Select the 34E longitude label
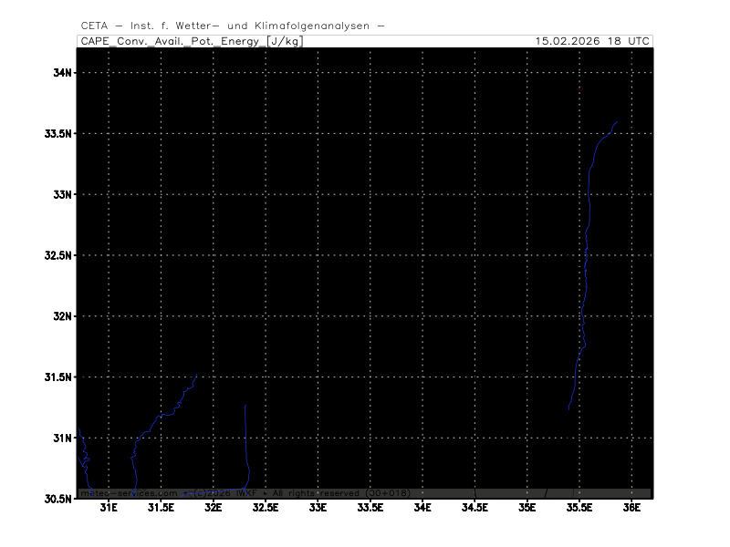 coord(422,508)
